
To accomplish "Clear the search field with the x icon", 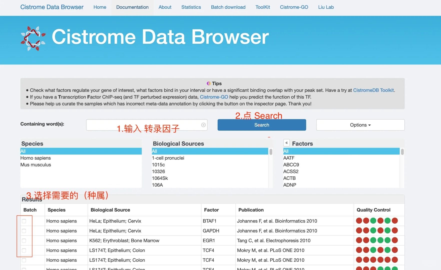I will click(x=203, y=125).
